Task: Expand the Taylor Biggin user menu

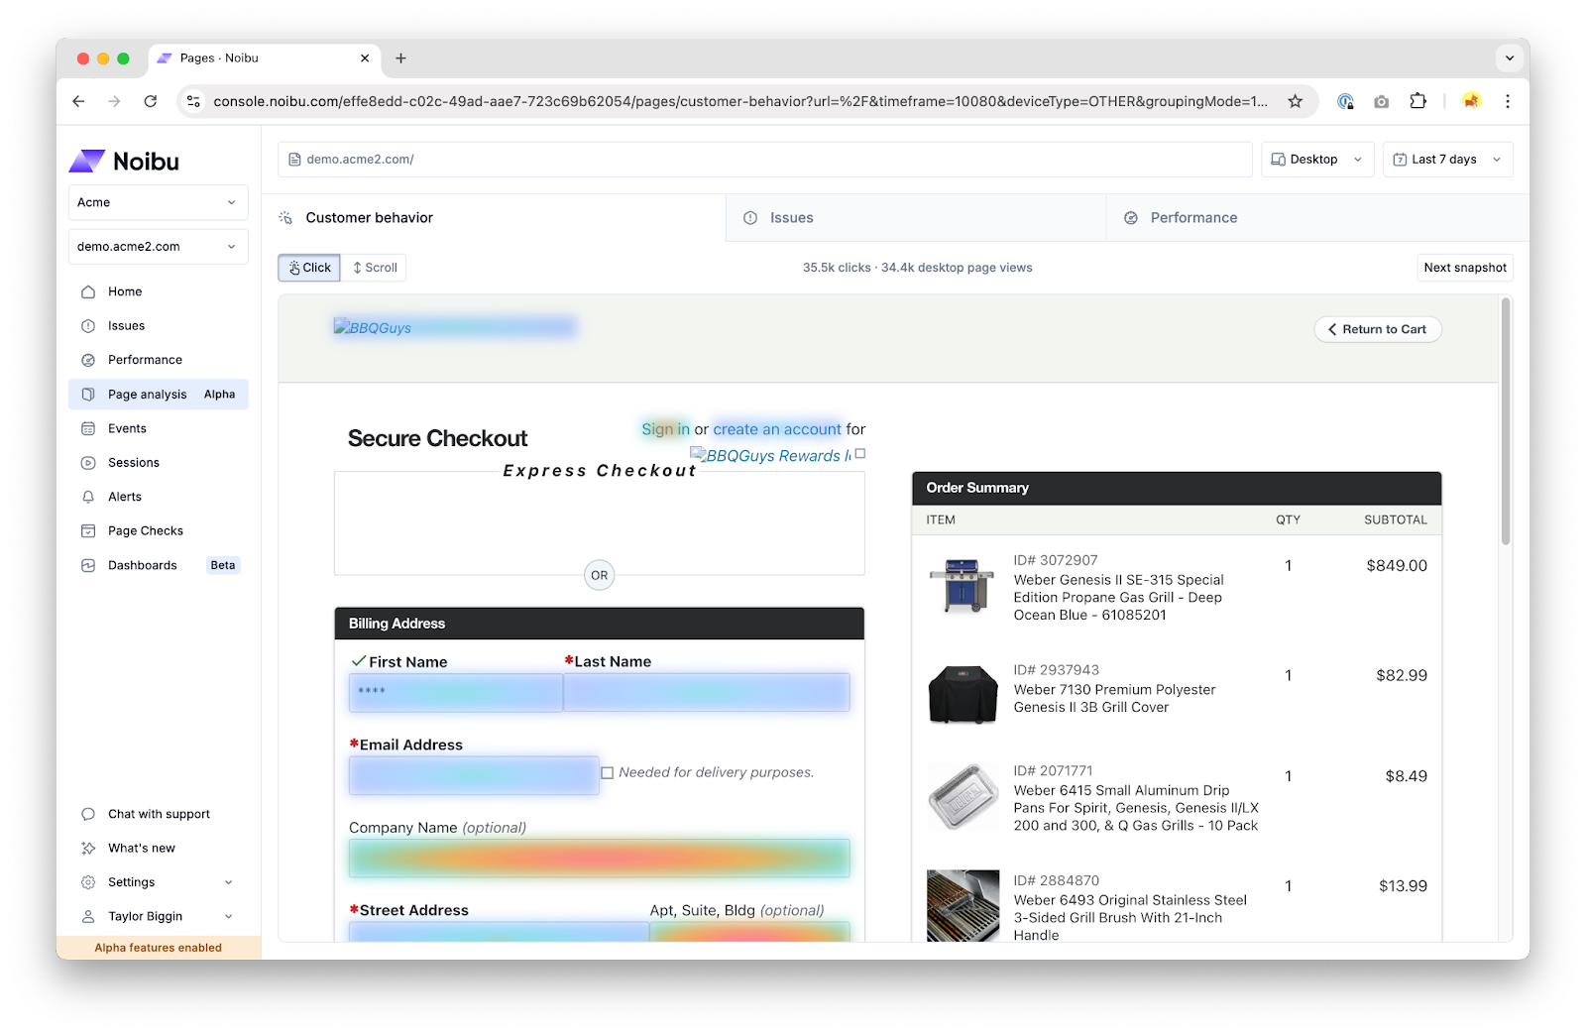Action: 158,917
